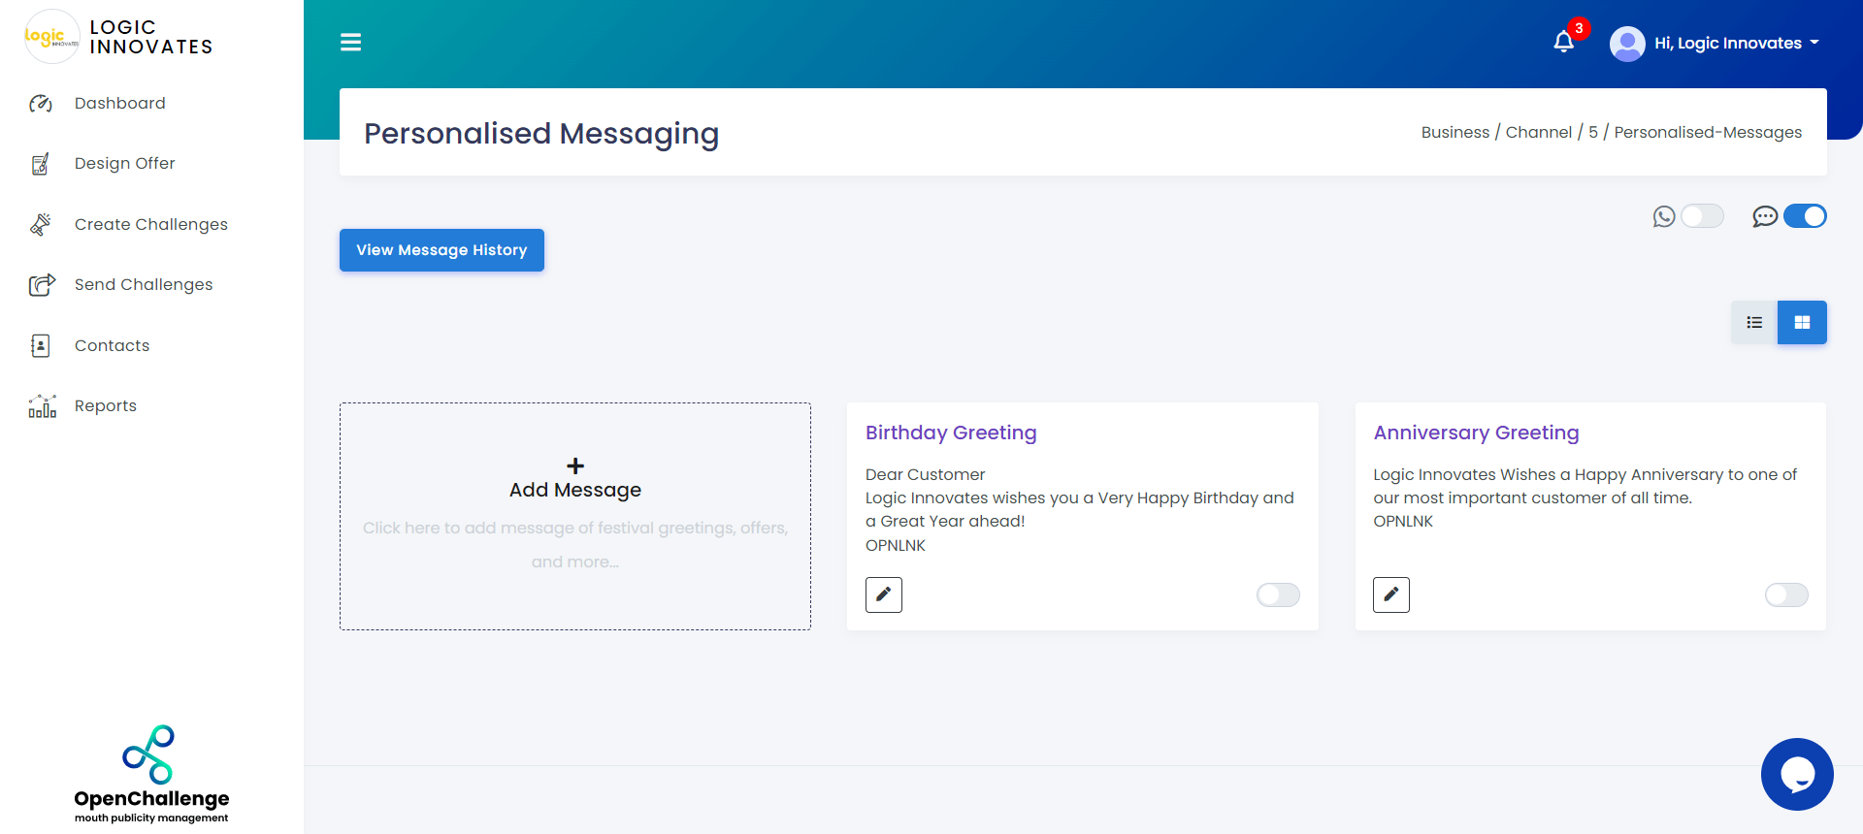Open the hamburger sidebar menu
Viewport: 1863px width, 834px height.
(350, 42)
